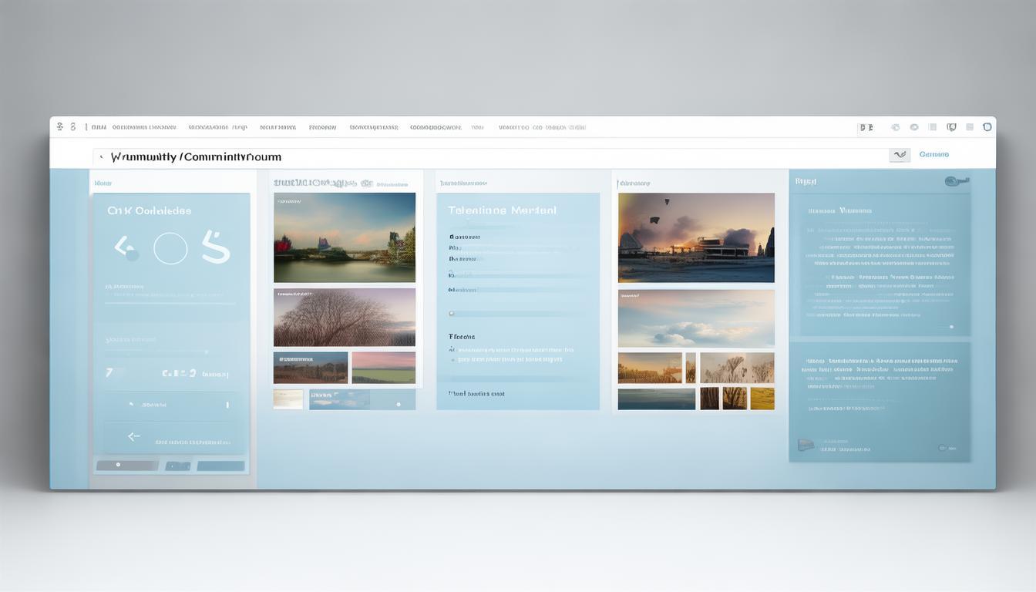
Task: Click the large S-shaped icon in left panel
Action: (216, 247)
